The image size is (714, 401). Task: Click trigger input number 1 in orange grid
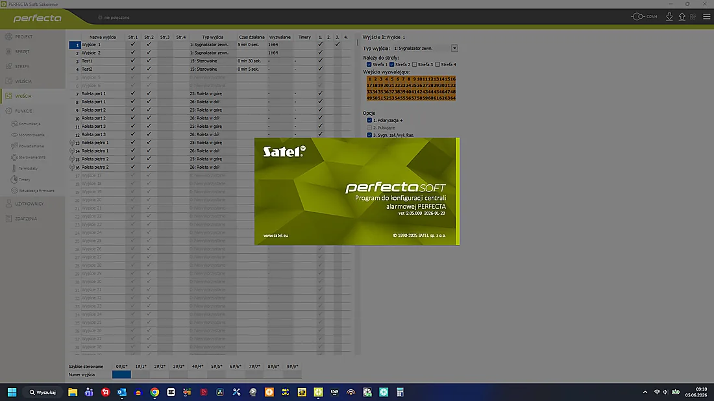[x=370, y=79]
